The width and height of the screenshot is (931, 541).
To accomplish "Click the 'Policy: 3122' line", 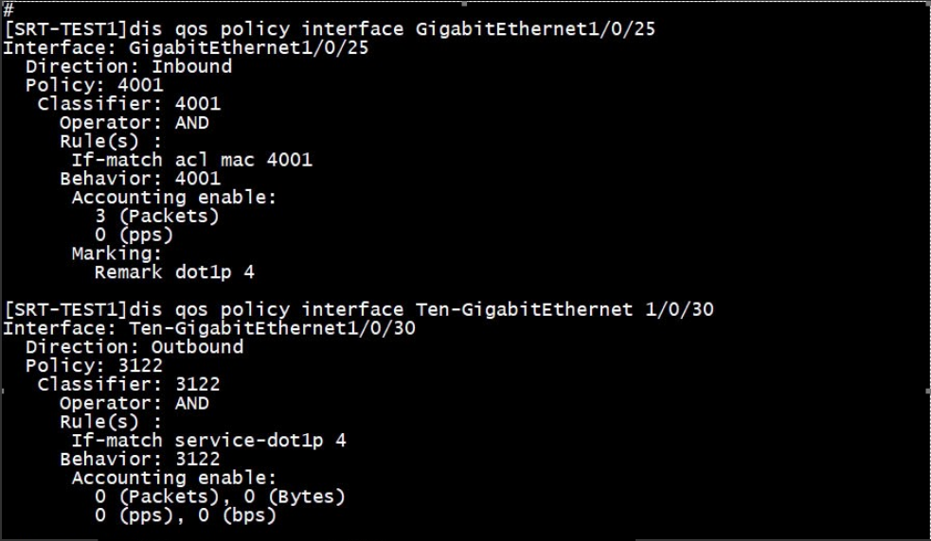I will (95, 365).
